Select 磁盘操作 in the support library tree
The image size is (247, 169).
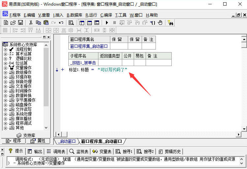tap(23, 105)
